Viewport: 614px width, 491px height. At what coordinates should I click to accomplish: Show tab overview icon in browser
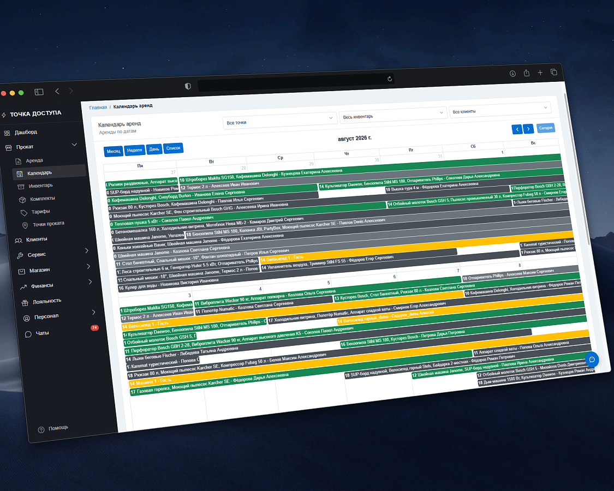point(554,72)
